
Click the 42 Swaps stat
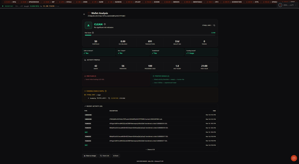96,67
